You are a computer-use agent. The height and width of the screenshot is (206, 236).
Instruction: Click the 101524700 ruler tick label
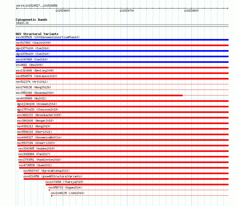[127, 11]
